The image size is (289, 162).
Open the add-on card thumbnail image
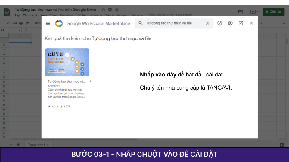[67, 62]
